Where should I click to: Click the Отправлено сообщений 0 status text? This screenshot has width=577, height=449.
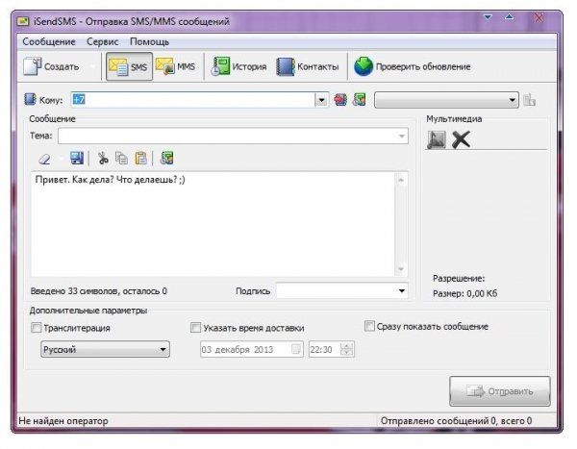pyautogui.click(x=456, y=421)
